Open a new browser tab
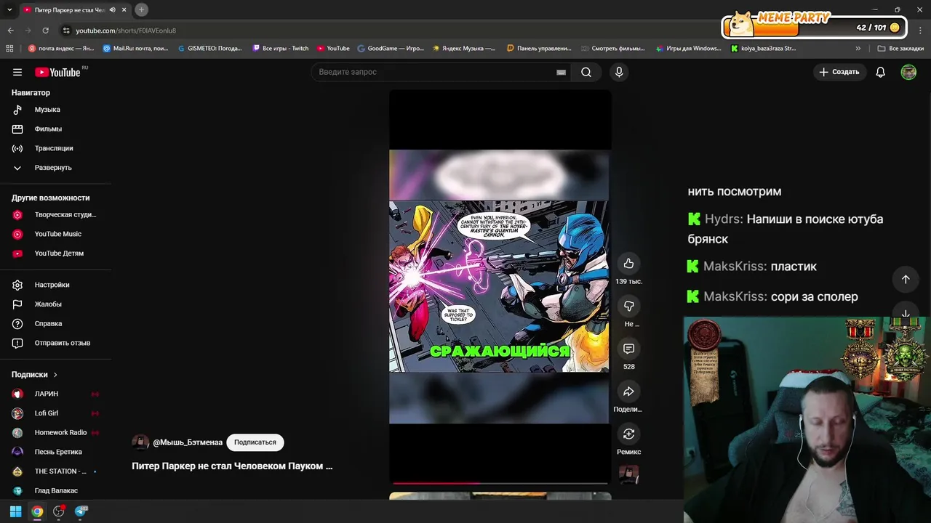931x523 pixels. point(141,9)
